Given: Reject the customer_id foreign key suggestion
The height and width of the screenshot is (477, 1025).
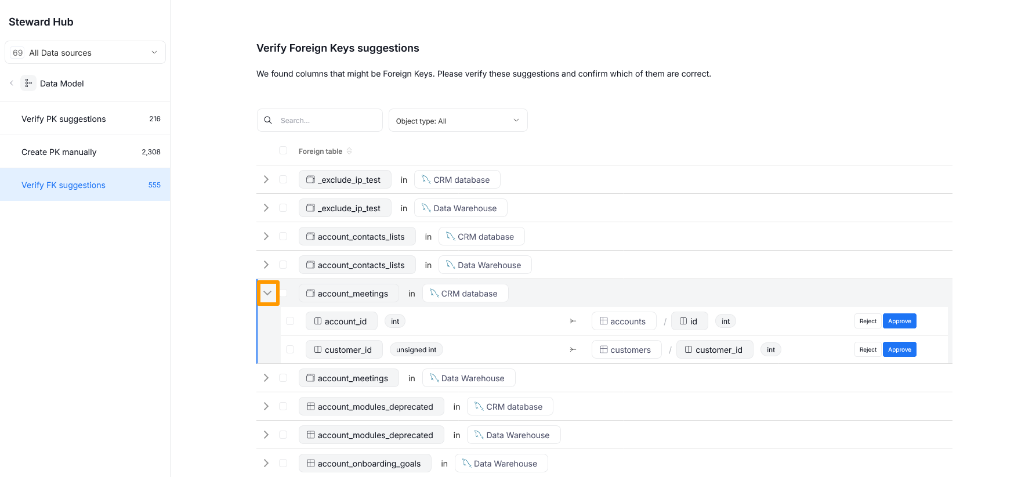Looking at the screenshot, I should point(868,349).
